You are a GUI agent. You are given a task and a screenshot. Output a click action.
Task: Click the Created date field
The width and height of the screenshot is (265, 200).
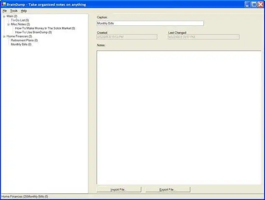click(x=127, y=37)
